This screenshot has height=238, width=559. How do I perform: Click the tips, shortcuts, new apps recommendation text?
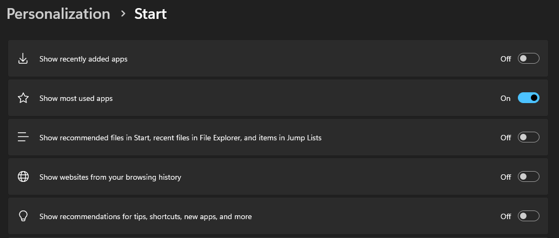[145, 216]
